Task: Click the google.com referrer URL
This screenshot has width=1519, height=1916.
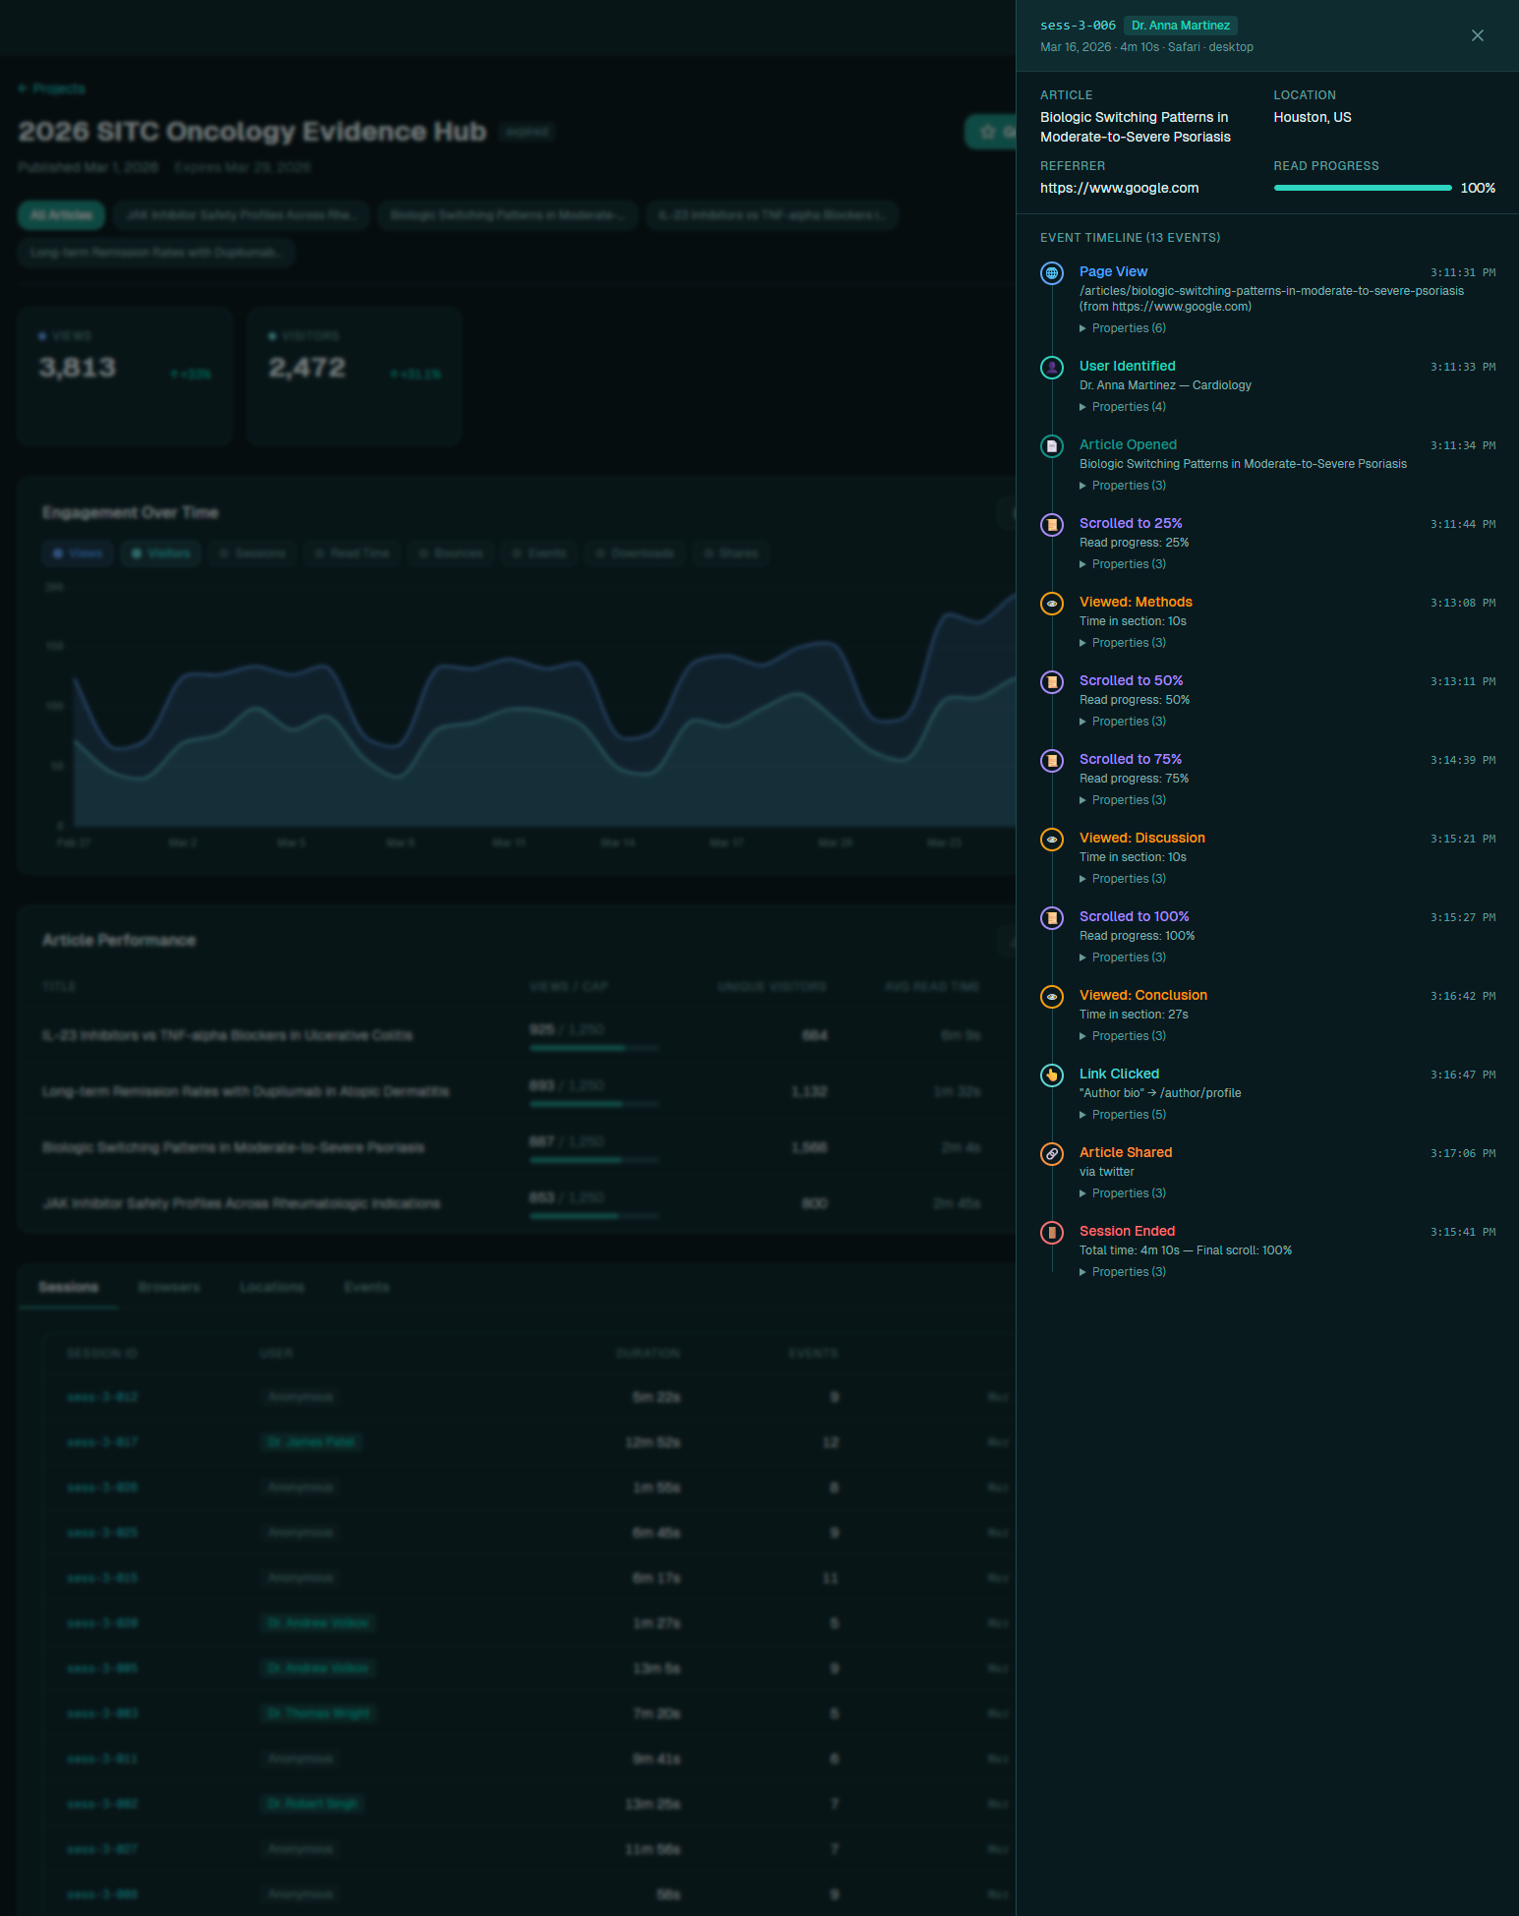Action: 1119,188
